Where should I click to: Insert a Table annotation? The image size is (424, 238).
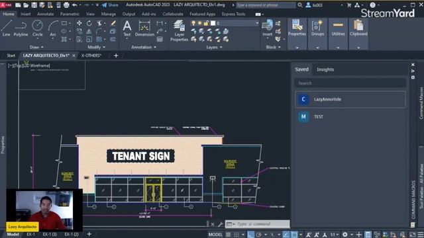point(160,40)
